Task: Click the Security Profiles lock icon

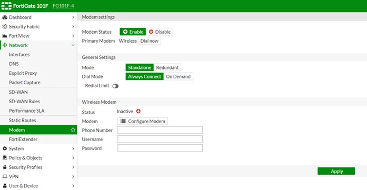Action: pyautogui.click(x=5, y=167)
